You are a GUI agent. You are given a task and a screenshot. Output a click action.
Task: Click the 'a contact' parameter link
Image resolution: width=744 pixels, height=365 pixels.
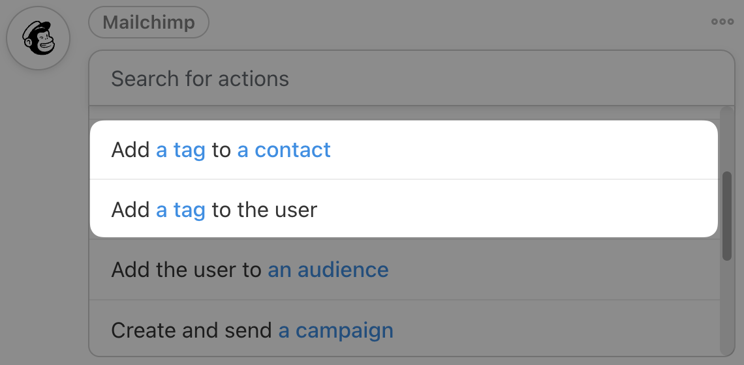coord(284,150)
